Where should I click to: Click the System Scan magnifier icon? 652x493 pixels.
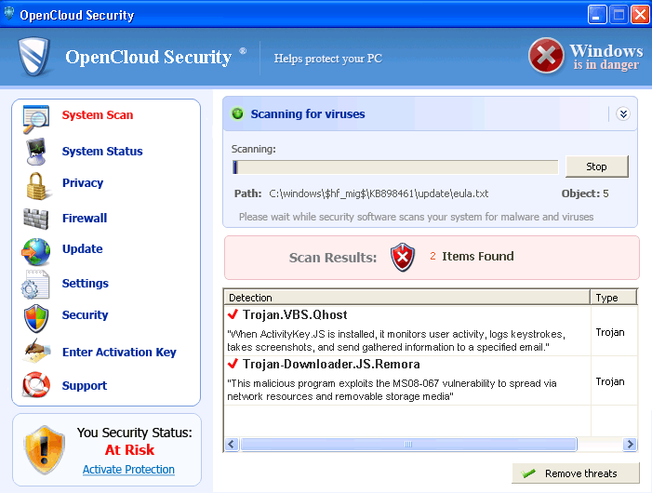tap(36, 118)
